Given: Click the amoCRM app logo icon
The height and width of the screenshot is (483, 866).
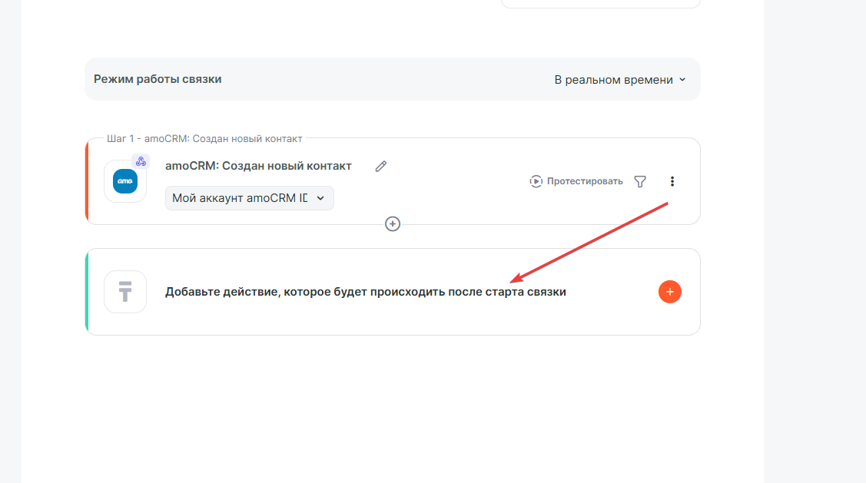Looking at the screenshot, I should (x=124, y=181).
